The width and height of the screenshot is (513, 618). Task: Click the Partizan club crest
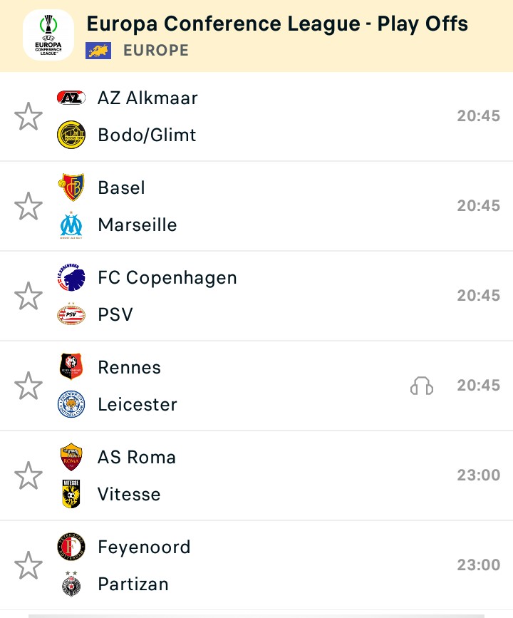click(x=71, y=584)
